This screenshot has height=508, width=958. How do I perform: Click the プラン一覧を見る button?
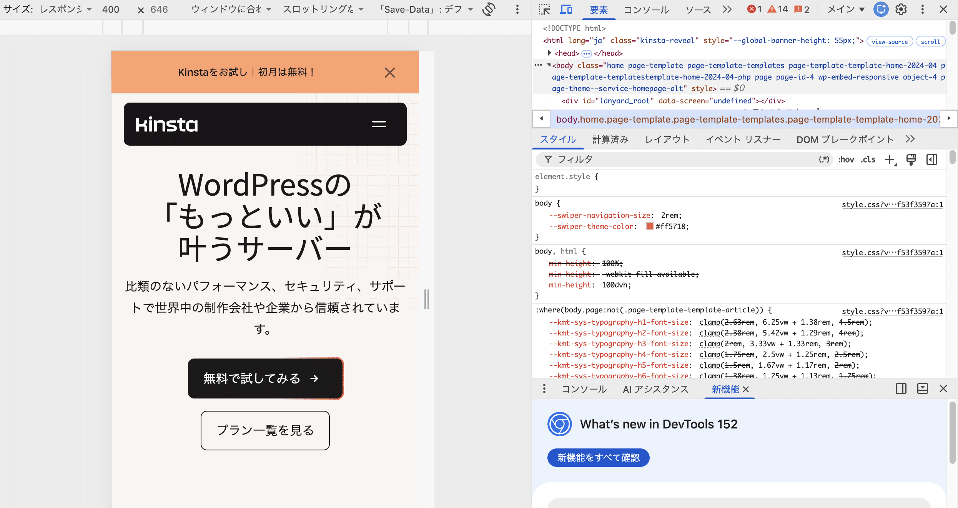coord(265,430)
